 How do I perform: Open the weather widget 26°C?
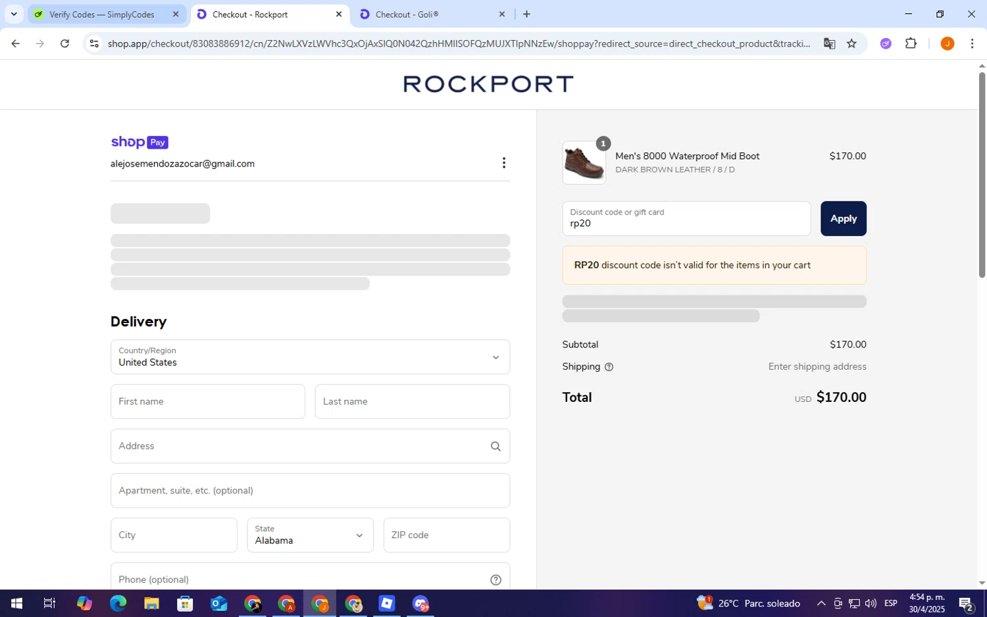[749, 603]
